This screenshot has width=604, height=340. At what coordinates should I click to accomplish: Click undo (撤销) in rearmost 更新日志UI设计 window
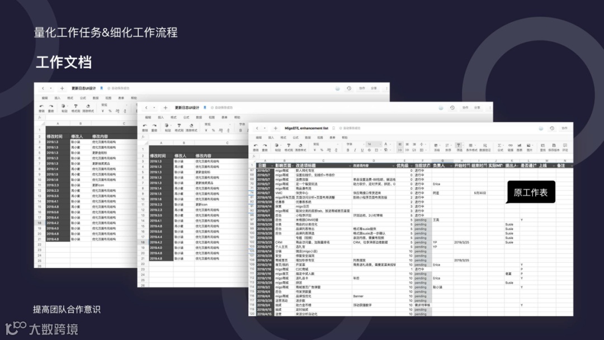(x=41, y=108)
